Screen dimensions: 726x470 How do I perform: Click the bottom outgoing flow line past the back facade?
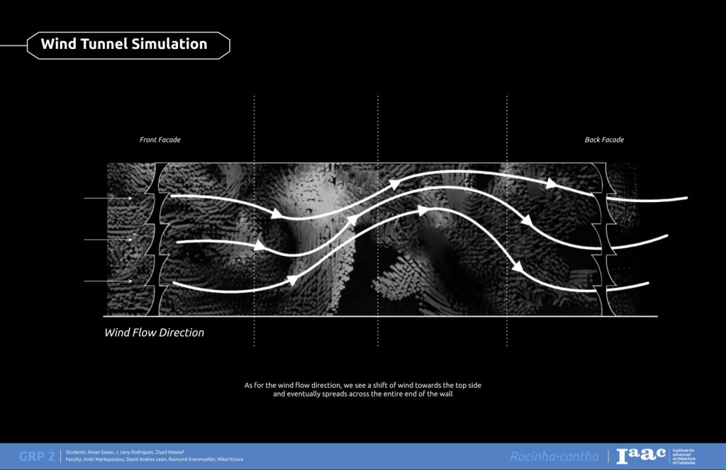(x=631, y=285)
